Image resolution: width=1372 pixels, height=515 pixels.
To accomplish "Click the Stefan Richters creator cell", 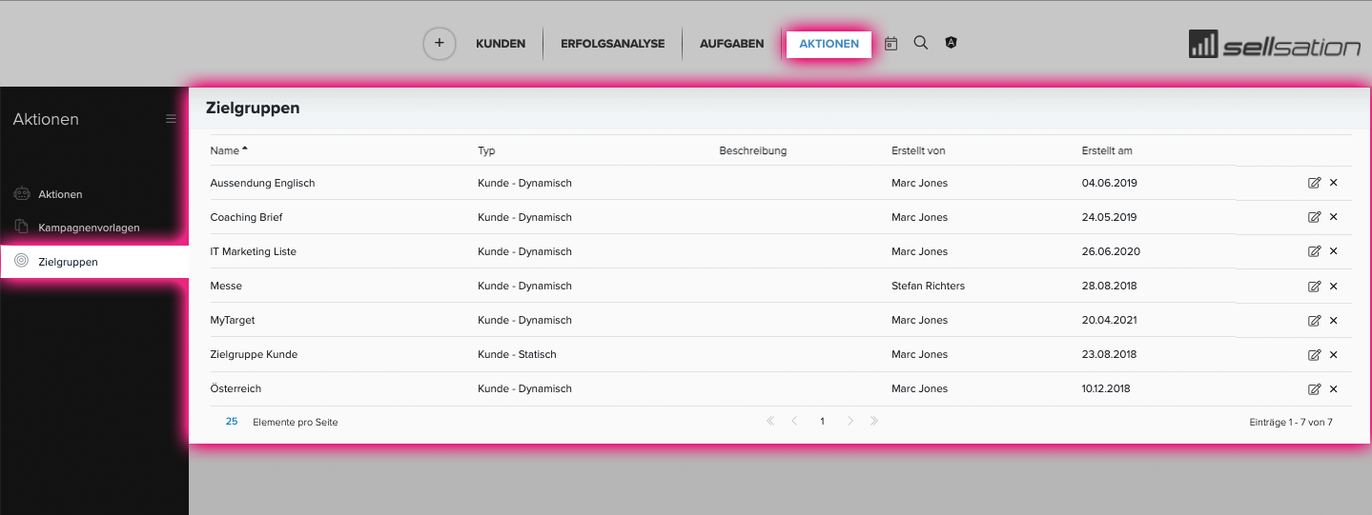I will coord(928,286).
